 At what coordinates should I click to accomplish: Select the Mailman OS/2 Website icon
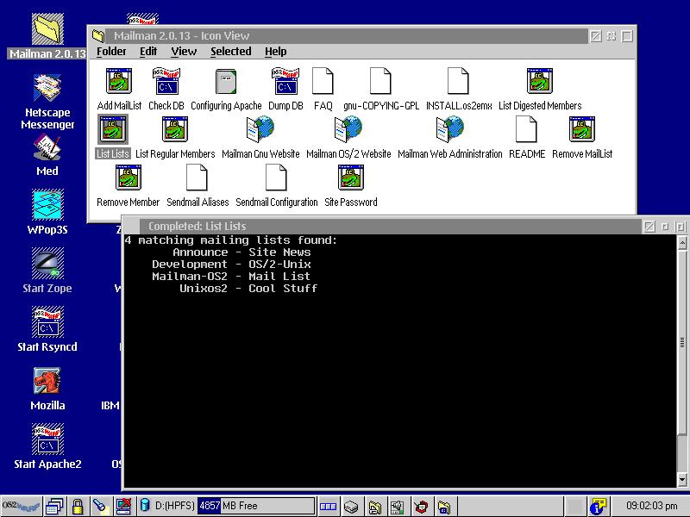[348, 129]
